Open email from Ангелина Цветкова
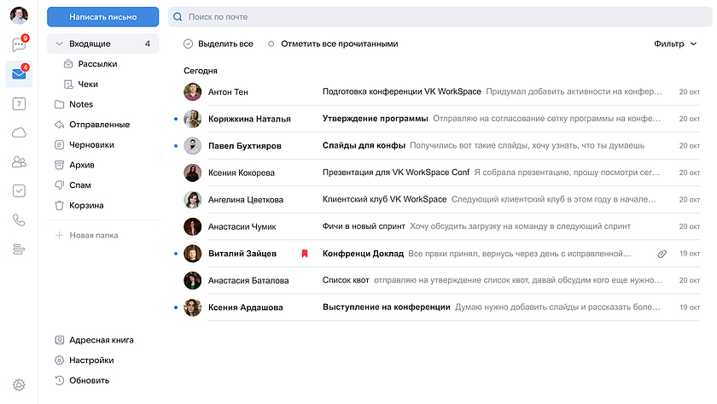717x404 pixels. pos(427,200)
